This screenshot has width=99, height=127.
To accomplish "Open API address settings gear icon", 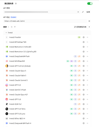I will (89, 21).
